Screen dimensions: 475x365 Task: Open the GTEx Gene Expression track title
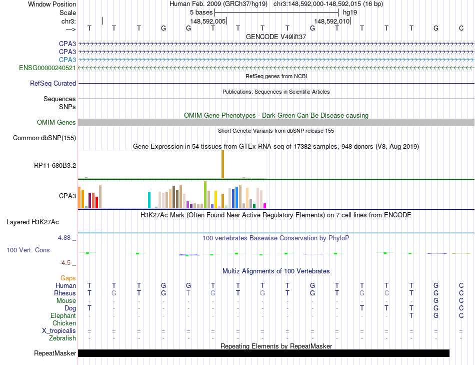[276, 147]
